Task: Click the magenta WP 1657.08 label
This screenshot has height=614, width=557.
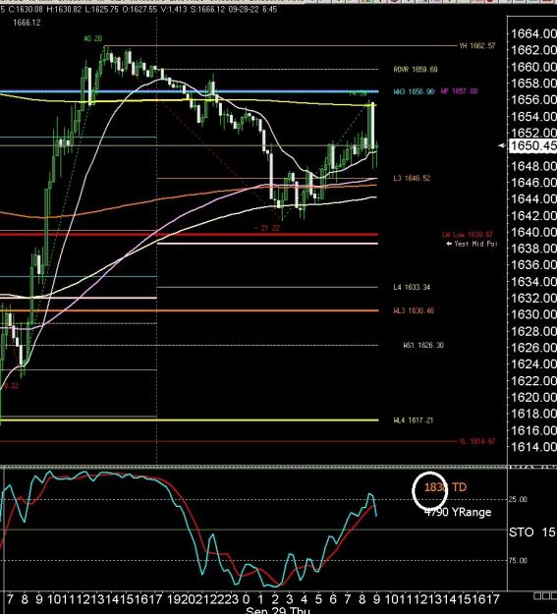Action: point(459,91)
